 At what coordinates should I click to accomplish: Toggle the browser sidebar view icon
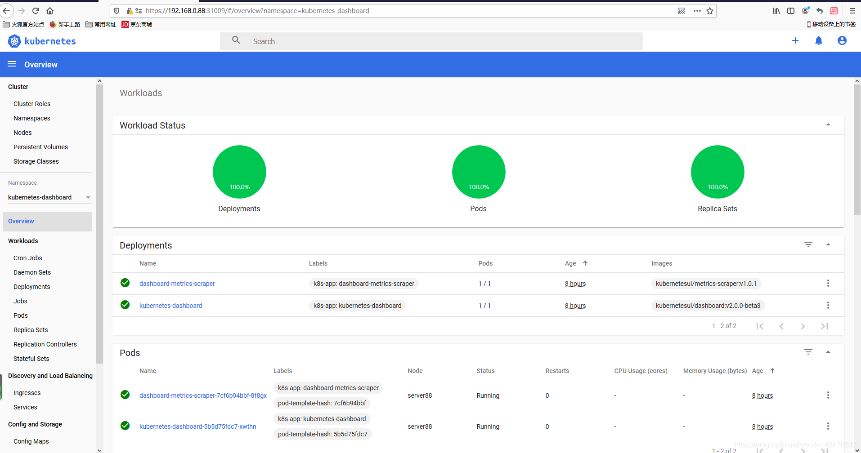point(791,11)
